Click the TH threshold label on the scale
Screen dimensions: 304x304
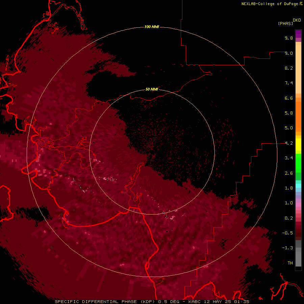click(290, 263)
